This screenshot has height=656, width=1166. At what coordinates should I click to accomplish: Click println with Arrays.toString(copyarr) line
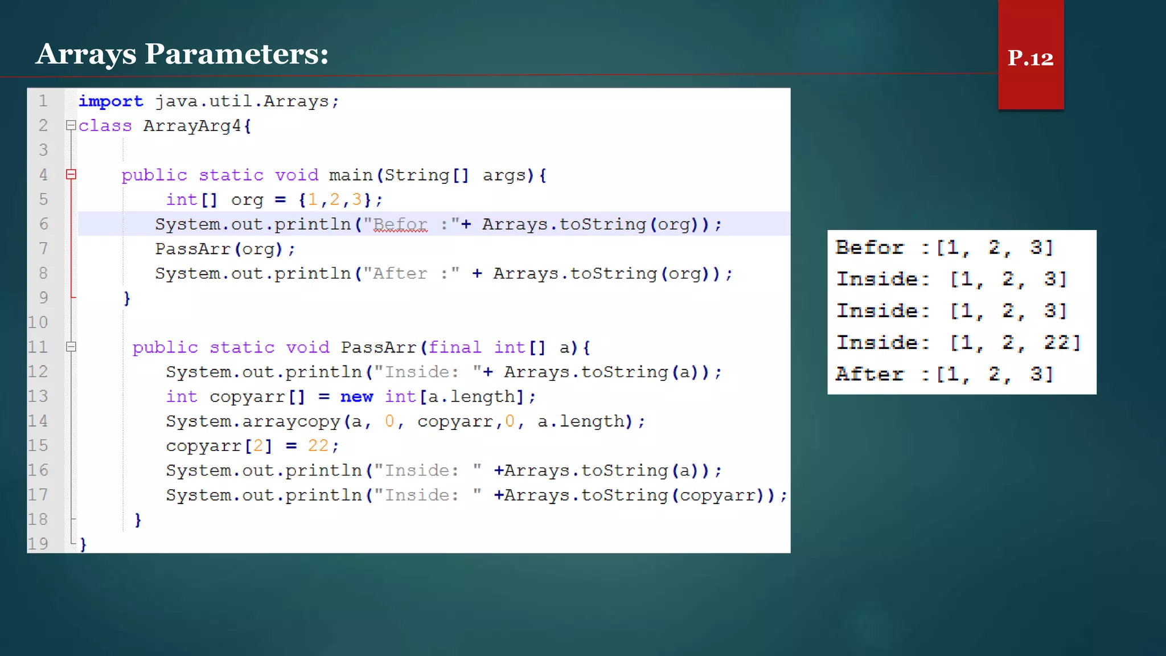pyautogui.click(x=477, y=495)
